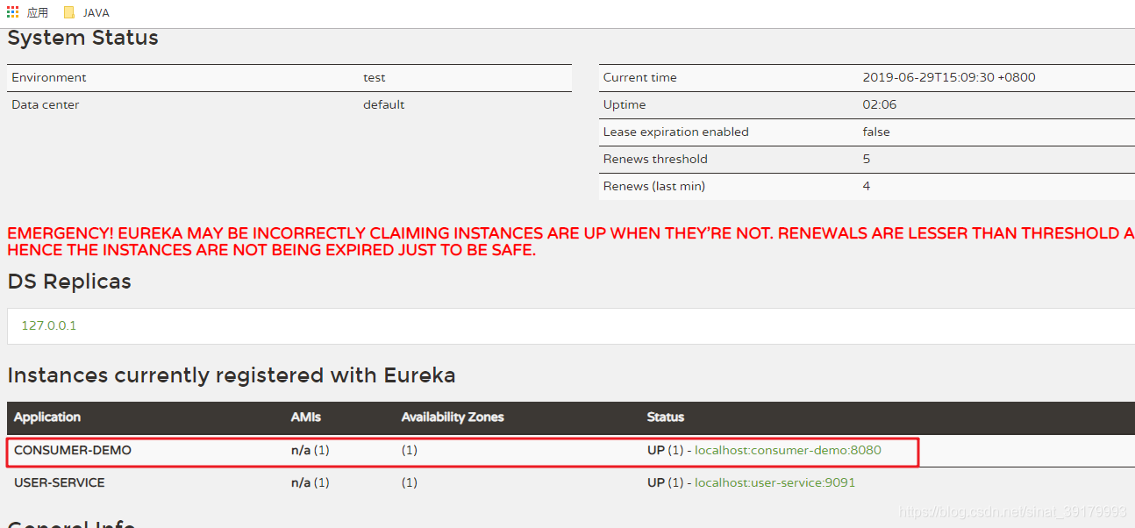The width and height of the screenshot is (1135, 528).
Task: Select the renews threshold value 5
Action: 867,159
